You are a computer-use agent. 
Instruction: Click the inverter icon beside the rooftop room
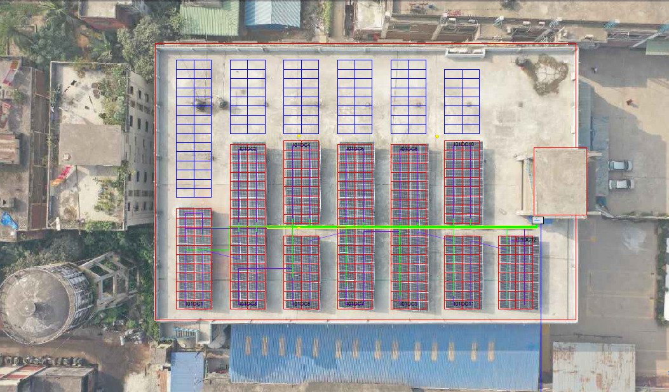click(538, 220)
